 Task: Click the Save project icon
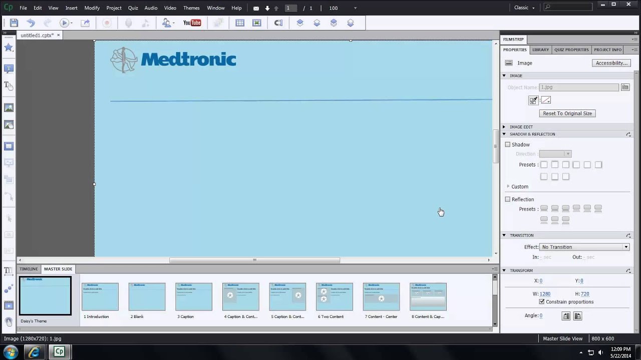pyautogui.click(x=14, y=23)
